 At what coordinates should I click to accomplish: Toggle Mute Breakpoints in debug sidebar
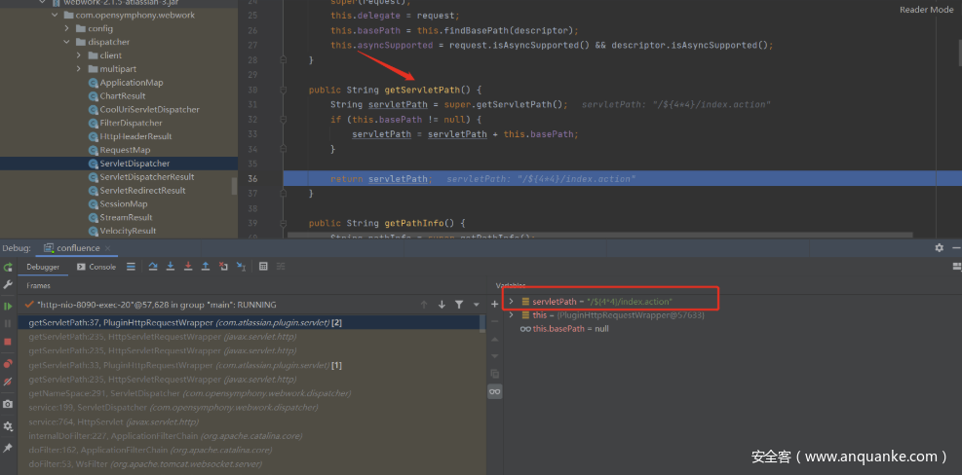tap(8, 383)
